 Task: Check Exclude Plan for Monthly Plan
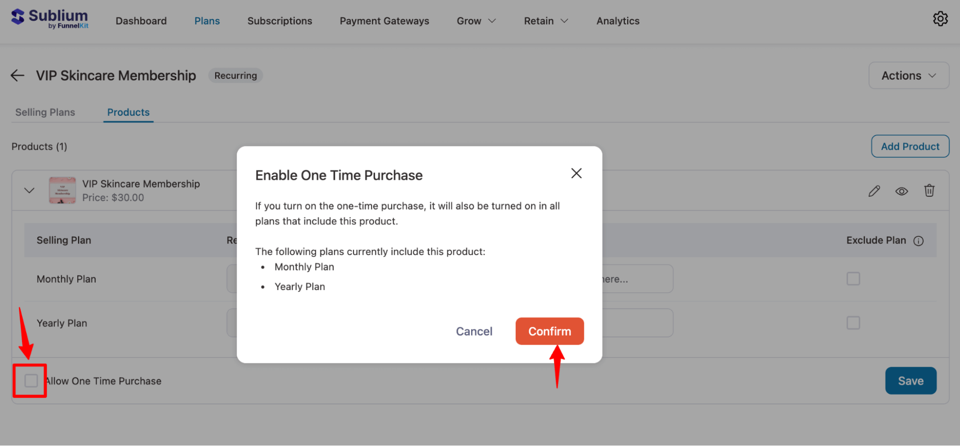[x=853, y=278]
